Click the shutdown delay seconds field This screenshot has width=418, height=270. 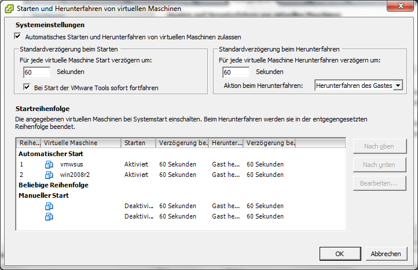236,72
